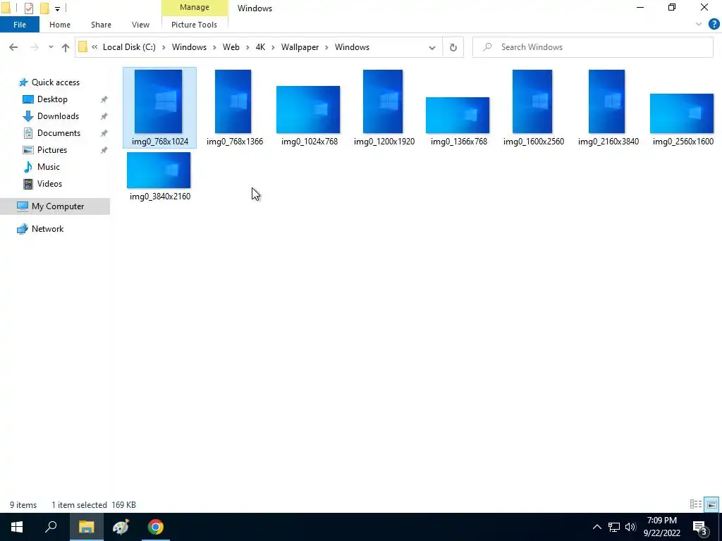Click the pin icon next to Downloads
Screen dimensions: 722x541
(104, 116)
